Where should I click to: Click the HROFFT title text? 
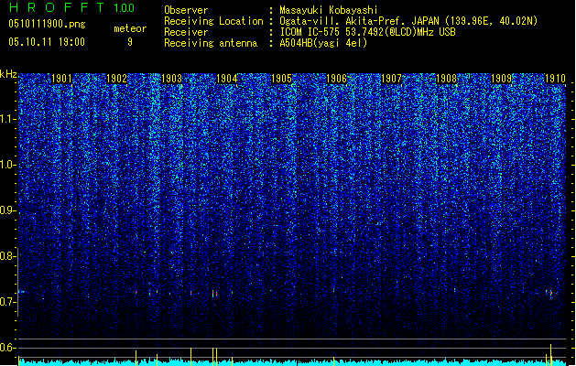pos(57,7)
